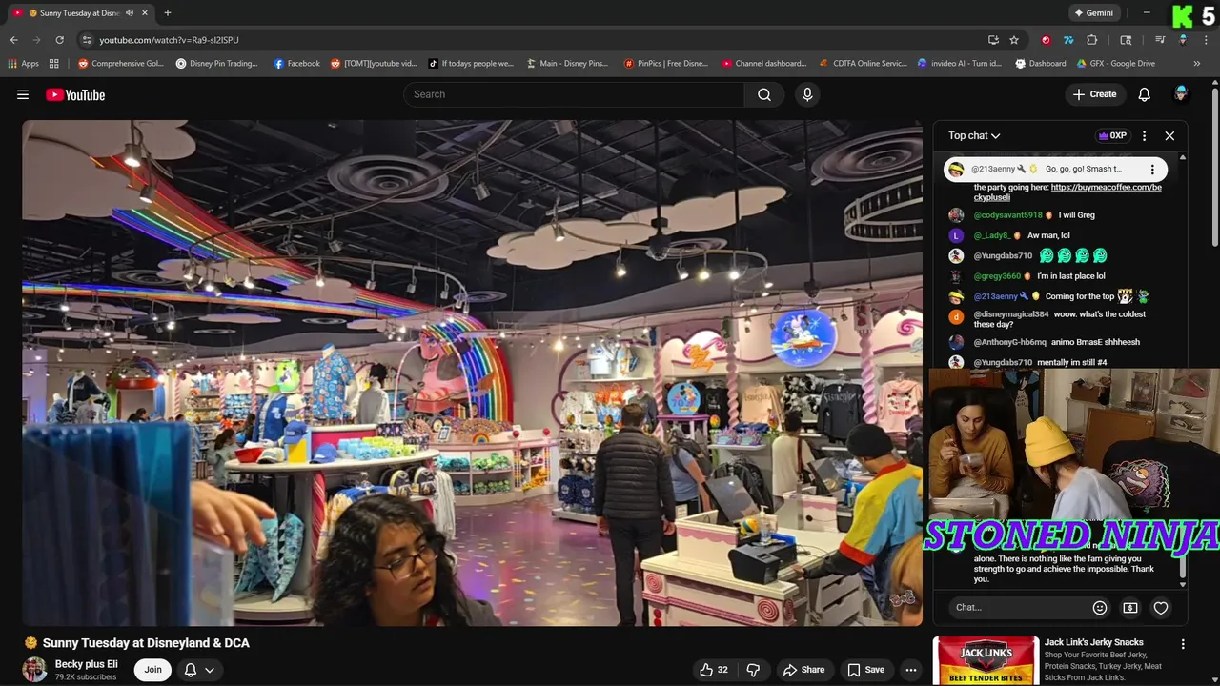Open Becky plus Eli channel avatar
This screenshot has height=686, width=1220.
35,669
